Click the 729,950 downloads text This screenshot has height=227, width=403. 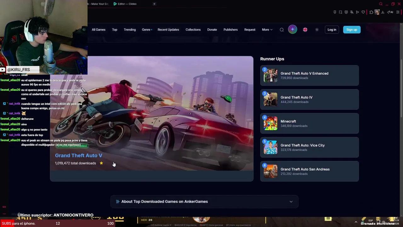[x=294, y=78]
